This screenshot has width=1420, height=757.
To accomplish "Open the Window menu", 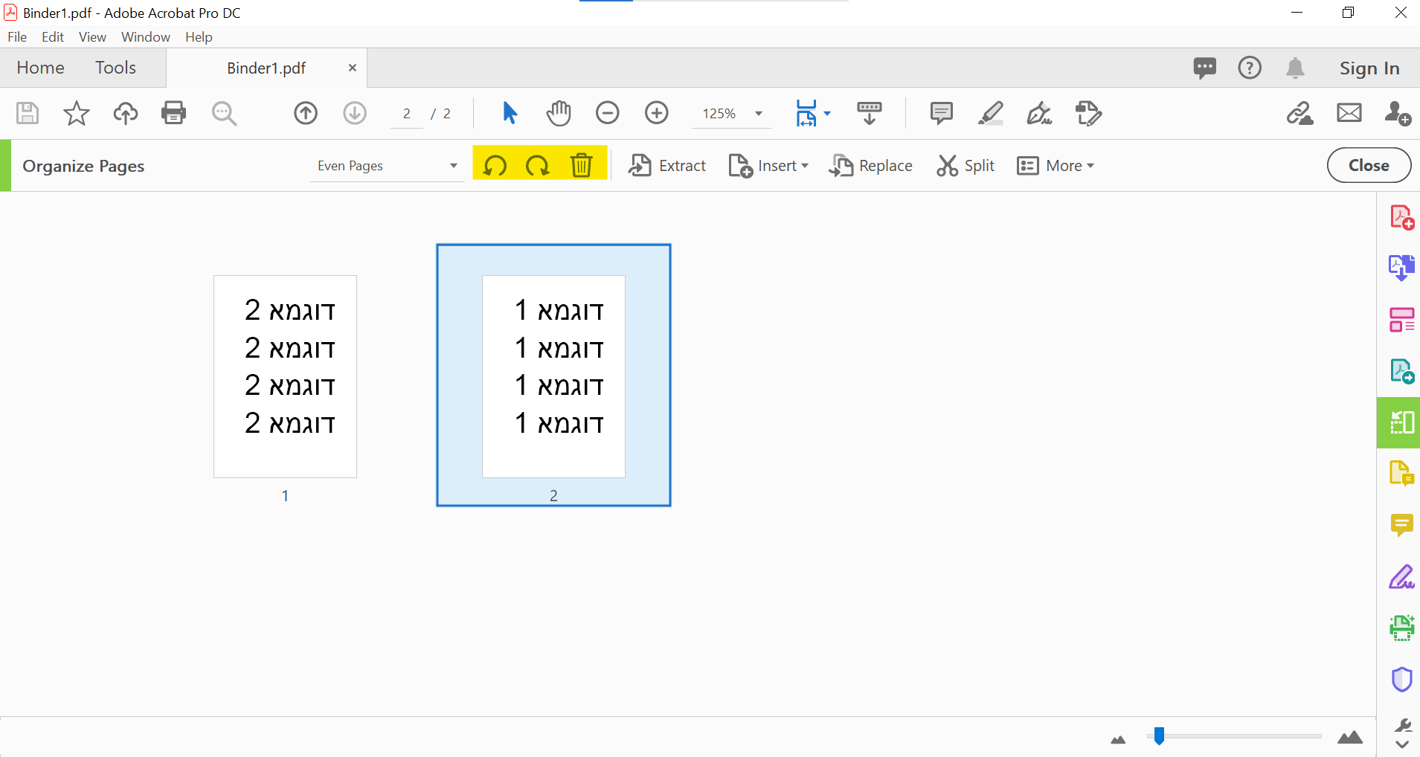I will pyautogui.click(x=145, y=37).
